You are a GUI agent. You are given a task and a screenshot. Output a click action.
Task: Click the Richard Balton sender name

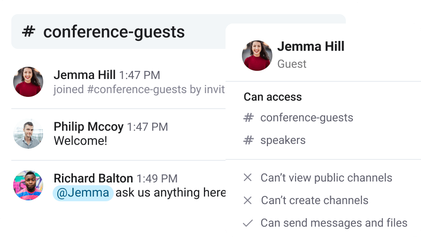click(x=93, y=178)
